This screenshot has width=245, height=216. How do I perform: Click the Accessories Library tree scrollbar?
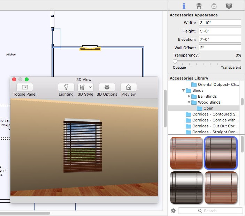click(x=242, y=102)
